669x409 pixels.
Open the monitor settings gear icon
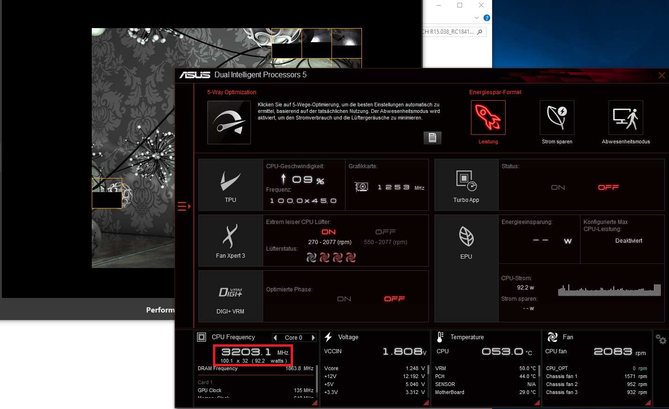point(661,339)
